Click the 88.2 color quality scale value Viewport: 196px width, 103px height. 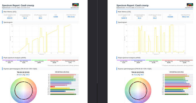(x=40, y=18)
